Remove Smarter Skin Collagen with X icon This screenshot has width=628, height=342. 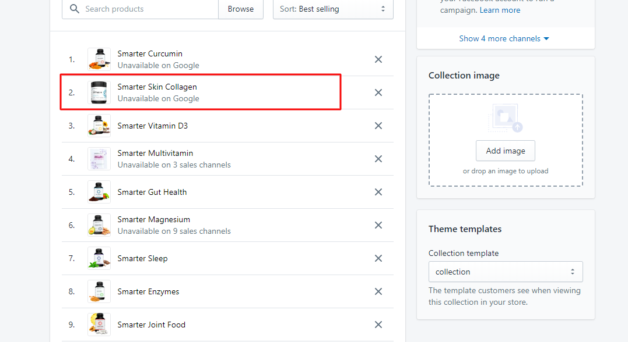click(x=378, y=92)
